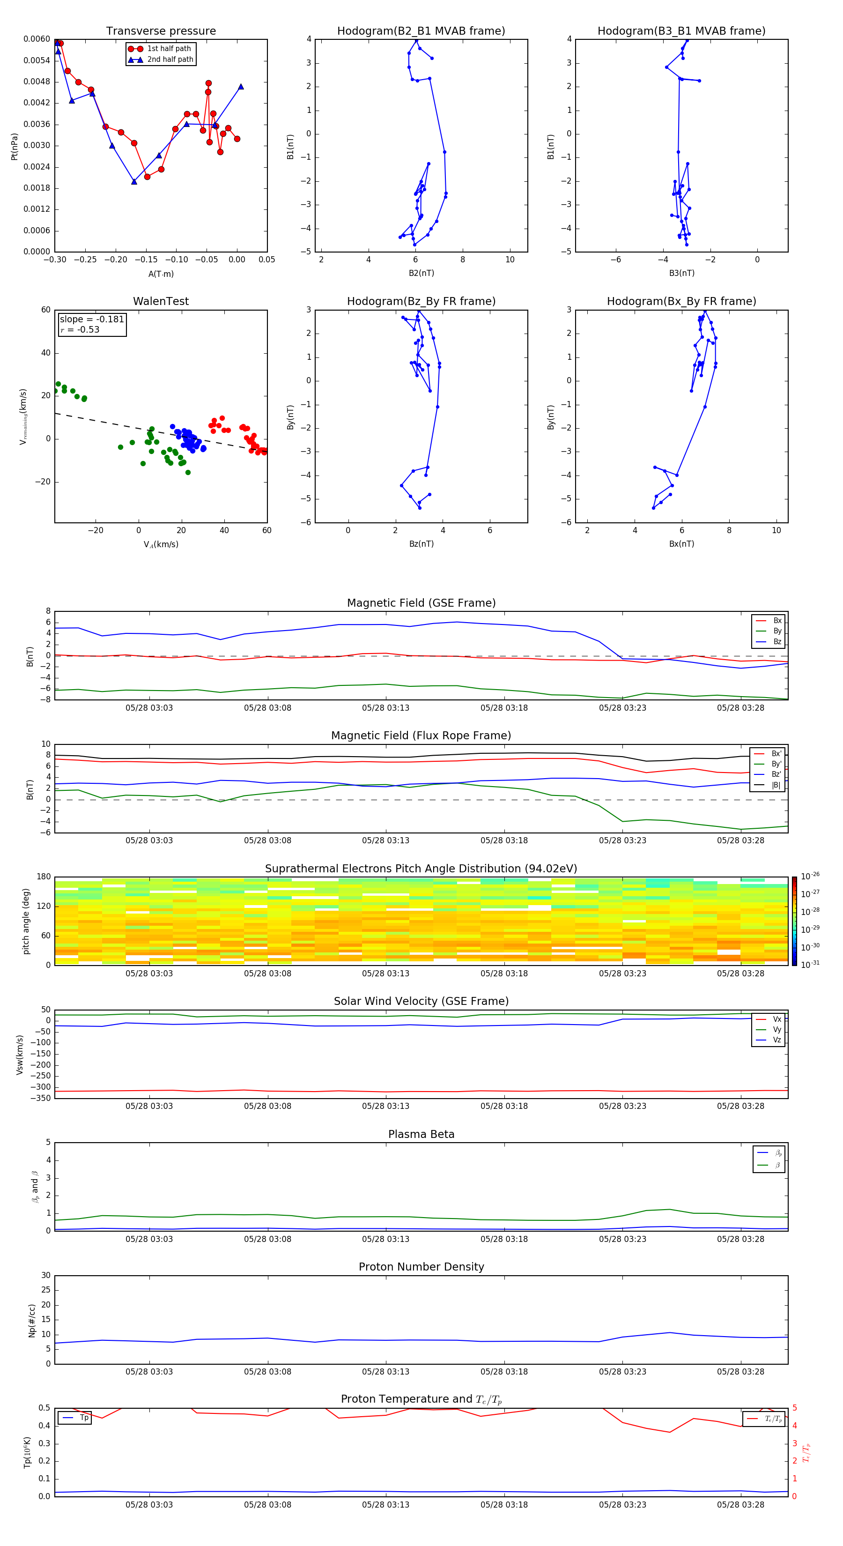This screenshot has height=1546, width=843.
Task: Click the "Bz(nT)" x-axis label
Action: pos(421,544)
